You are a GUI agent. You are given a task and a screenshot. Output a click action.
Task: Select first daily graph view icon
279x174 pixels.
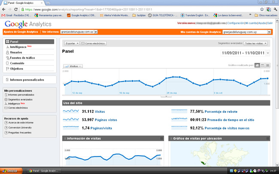click(x=257, y=66)
